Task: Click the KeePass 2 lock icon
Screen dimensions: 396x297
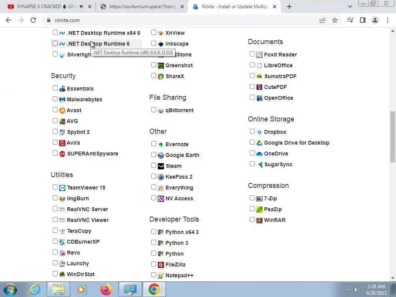Action: [x=161, y=177]
